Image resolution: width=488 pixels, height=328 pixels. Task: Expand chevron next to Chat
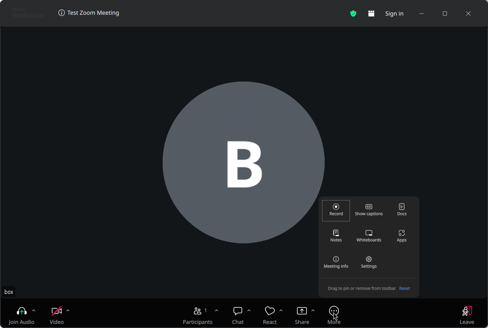pos(249,311)
